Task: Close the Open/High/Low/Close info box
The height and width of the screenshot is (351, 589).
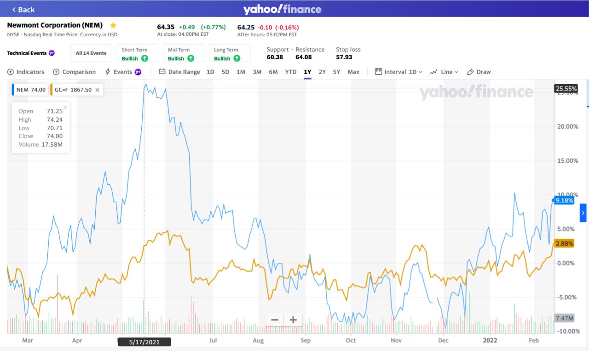Action: (65, 108)
